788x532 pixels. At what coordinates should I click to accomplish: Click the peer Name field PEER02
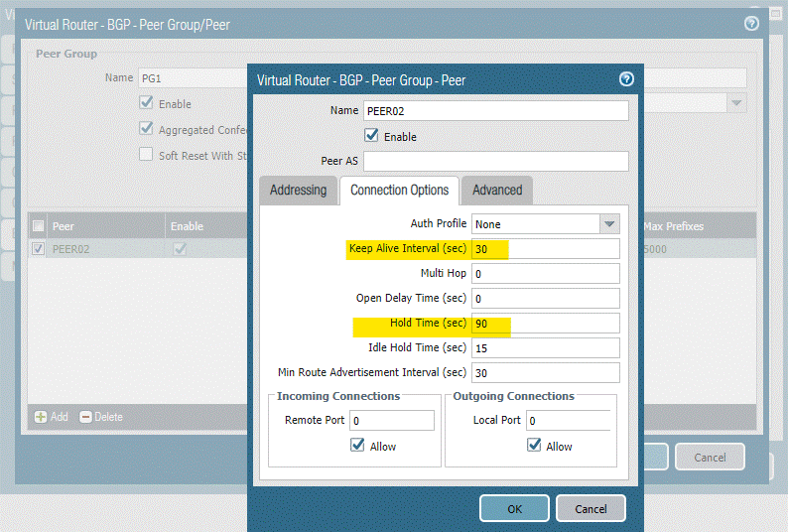[496, 110]
